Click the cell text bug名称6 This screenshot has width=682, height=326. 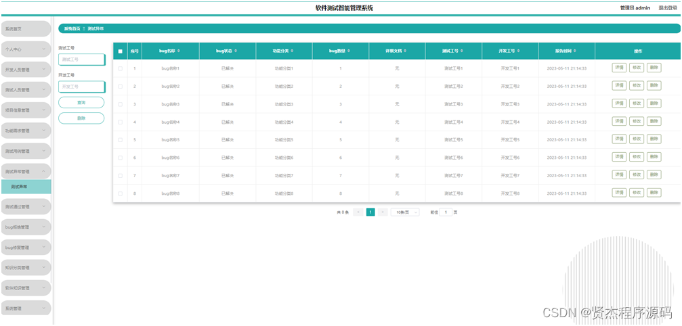pyautogui.click(x=171, y=158)
